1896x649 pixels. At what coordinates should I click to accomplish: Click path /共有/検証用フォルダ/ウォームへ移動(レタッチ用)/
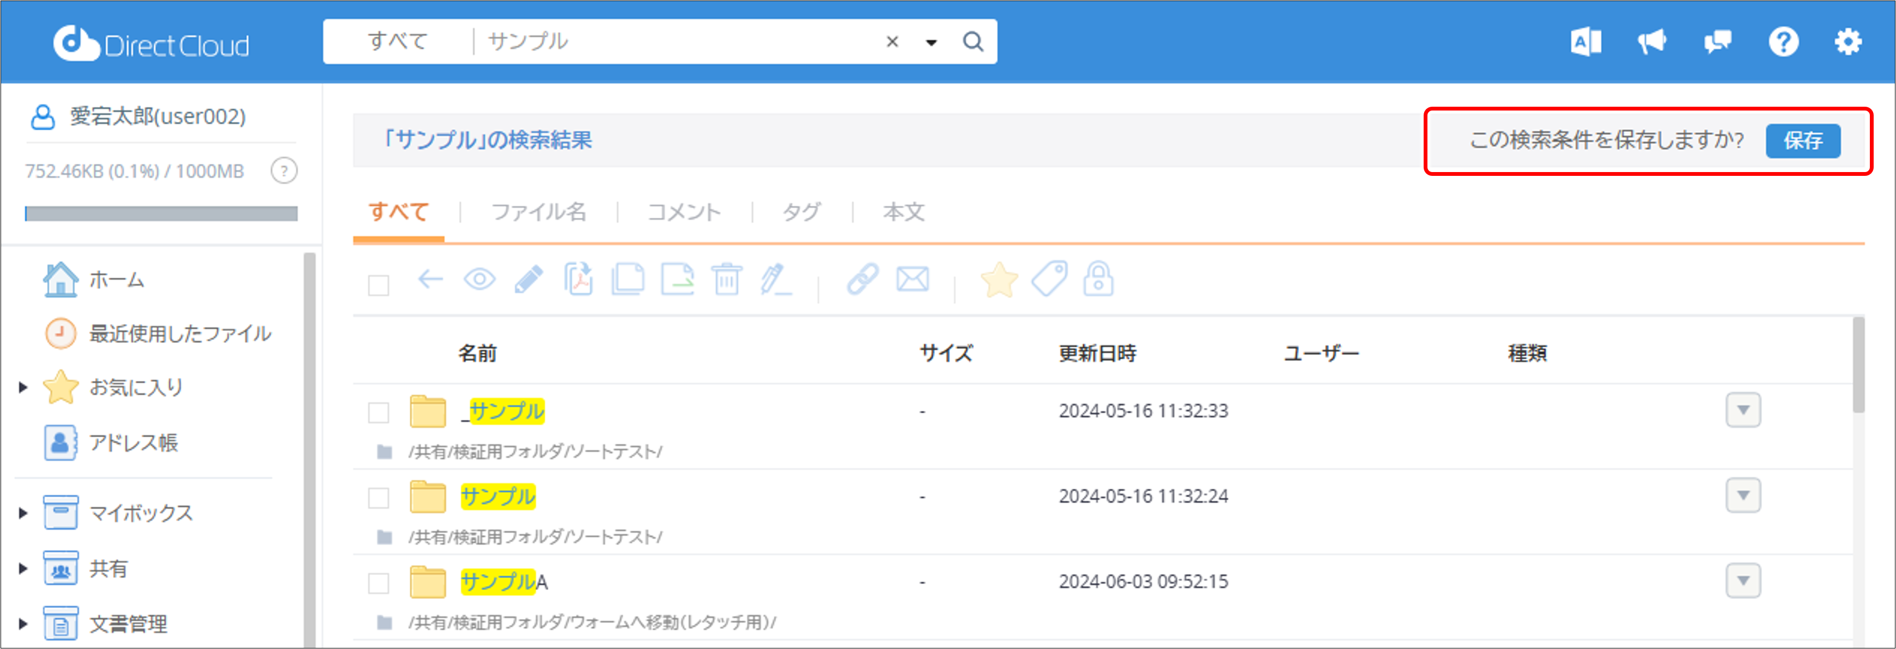(x=593, y=622)
